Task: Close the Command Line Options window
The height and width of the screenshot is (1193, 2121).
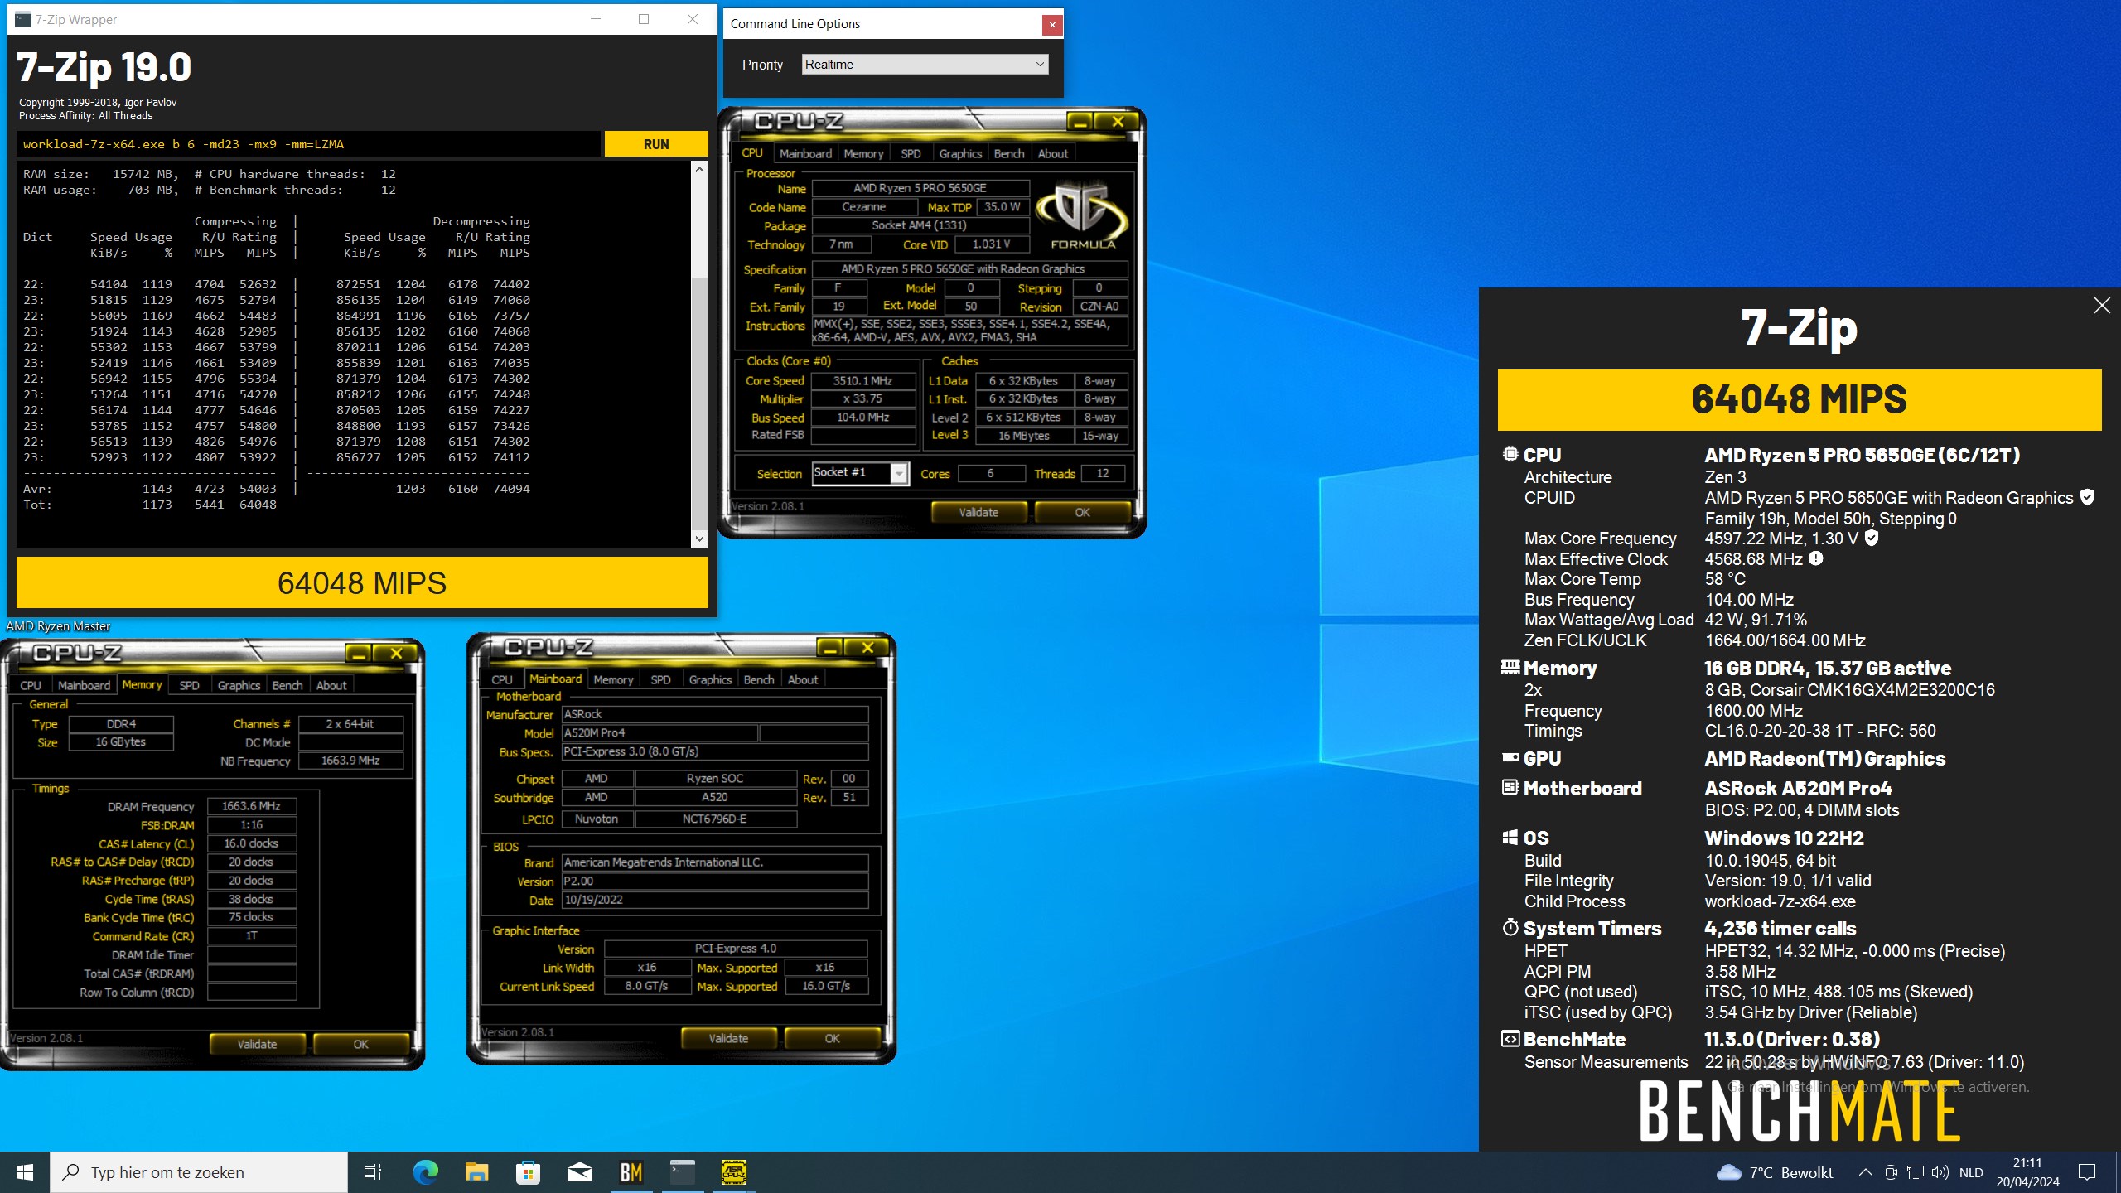Action: [1052, 25]
